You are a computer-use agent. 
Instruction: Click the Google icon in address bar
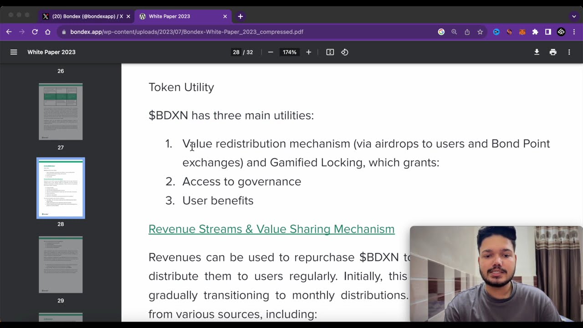[x=441, y=32]
